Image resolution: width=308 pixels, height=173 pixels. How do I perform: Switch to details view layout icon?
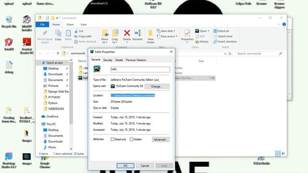click(x=278, y=154)
